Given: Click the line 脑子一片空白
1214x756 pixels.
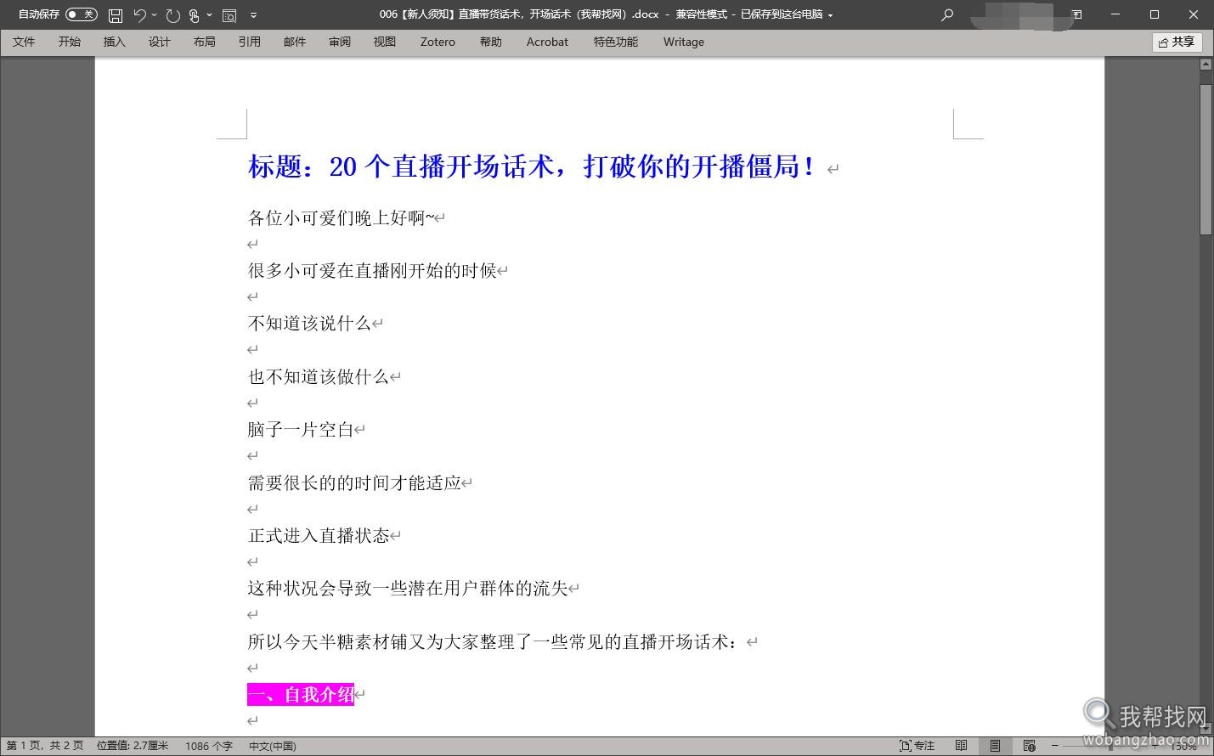Looking at the screenshot, I should pyautogui.click(x=301, y=430).
